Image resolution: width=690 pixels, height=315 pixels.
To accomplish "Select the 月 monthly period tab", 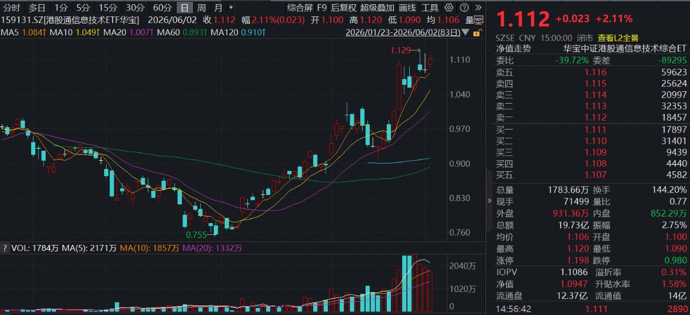I will coord(218,8).
